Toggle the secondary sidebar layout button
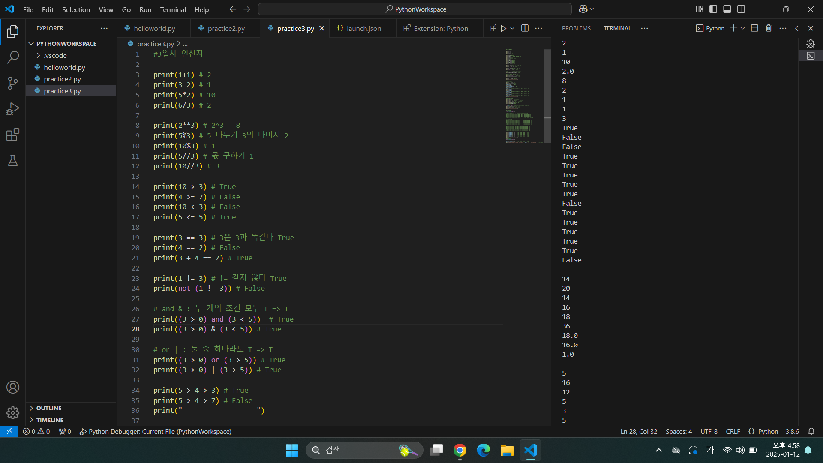 click(741, 9)
